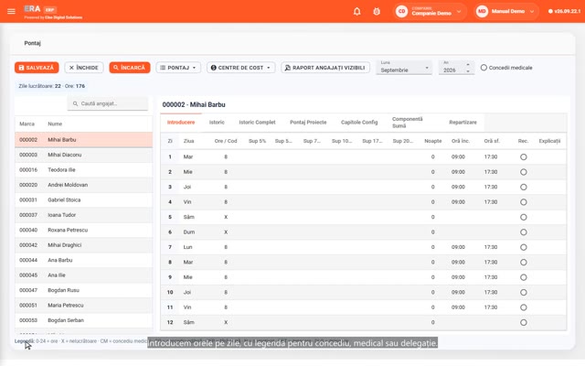
Task: Toggle Rec. for day 1 Mar
Action: click(x=524, y=156)
